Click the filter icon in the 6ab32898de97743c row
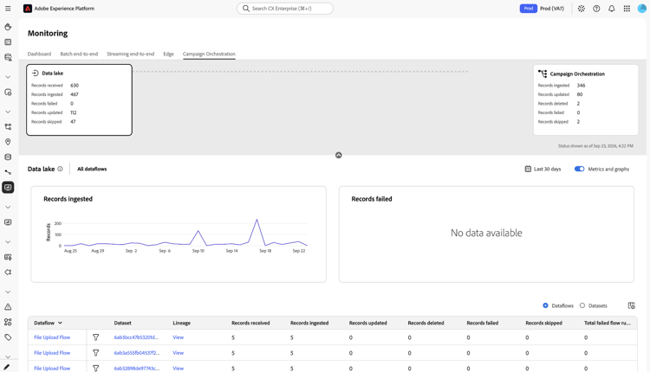This screenshot has height=372, width=650. point(95,369)
